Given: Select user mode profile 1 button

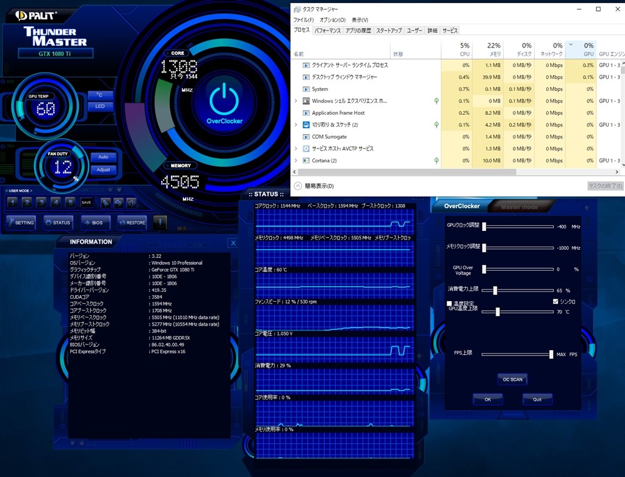Looking at the screenshot, I should pos(12,203).
